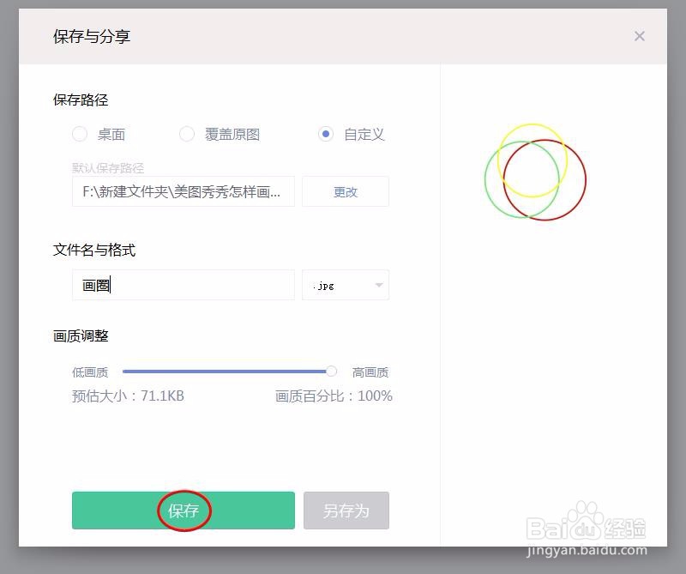Click the file name field containing 画圈
The height and width of the screenshot is (574, 686).
[184, 285]
